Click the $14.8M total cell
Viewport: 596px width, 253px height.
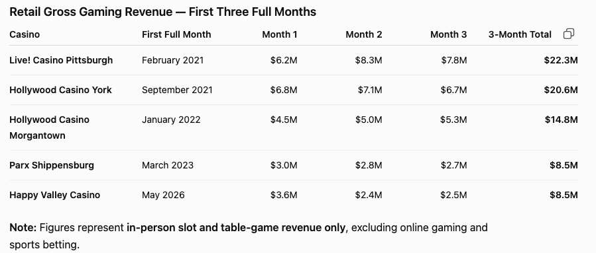point(561,120)
